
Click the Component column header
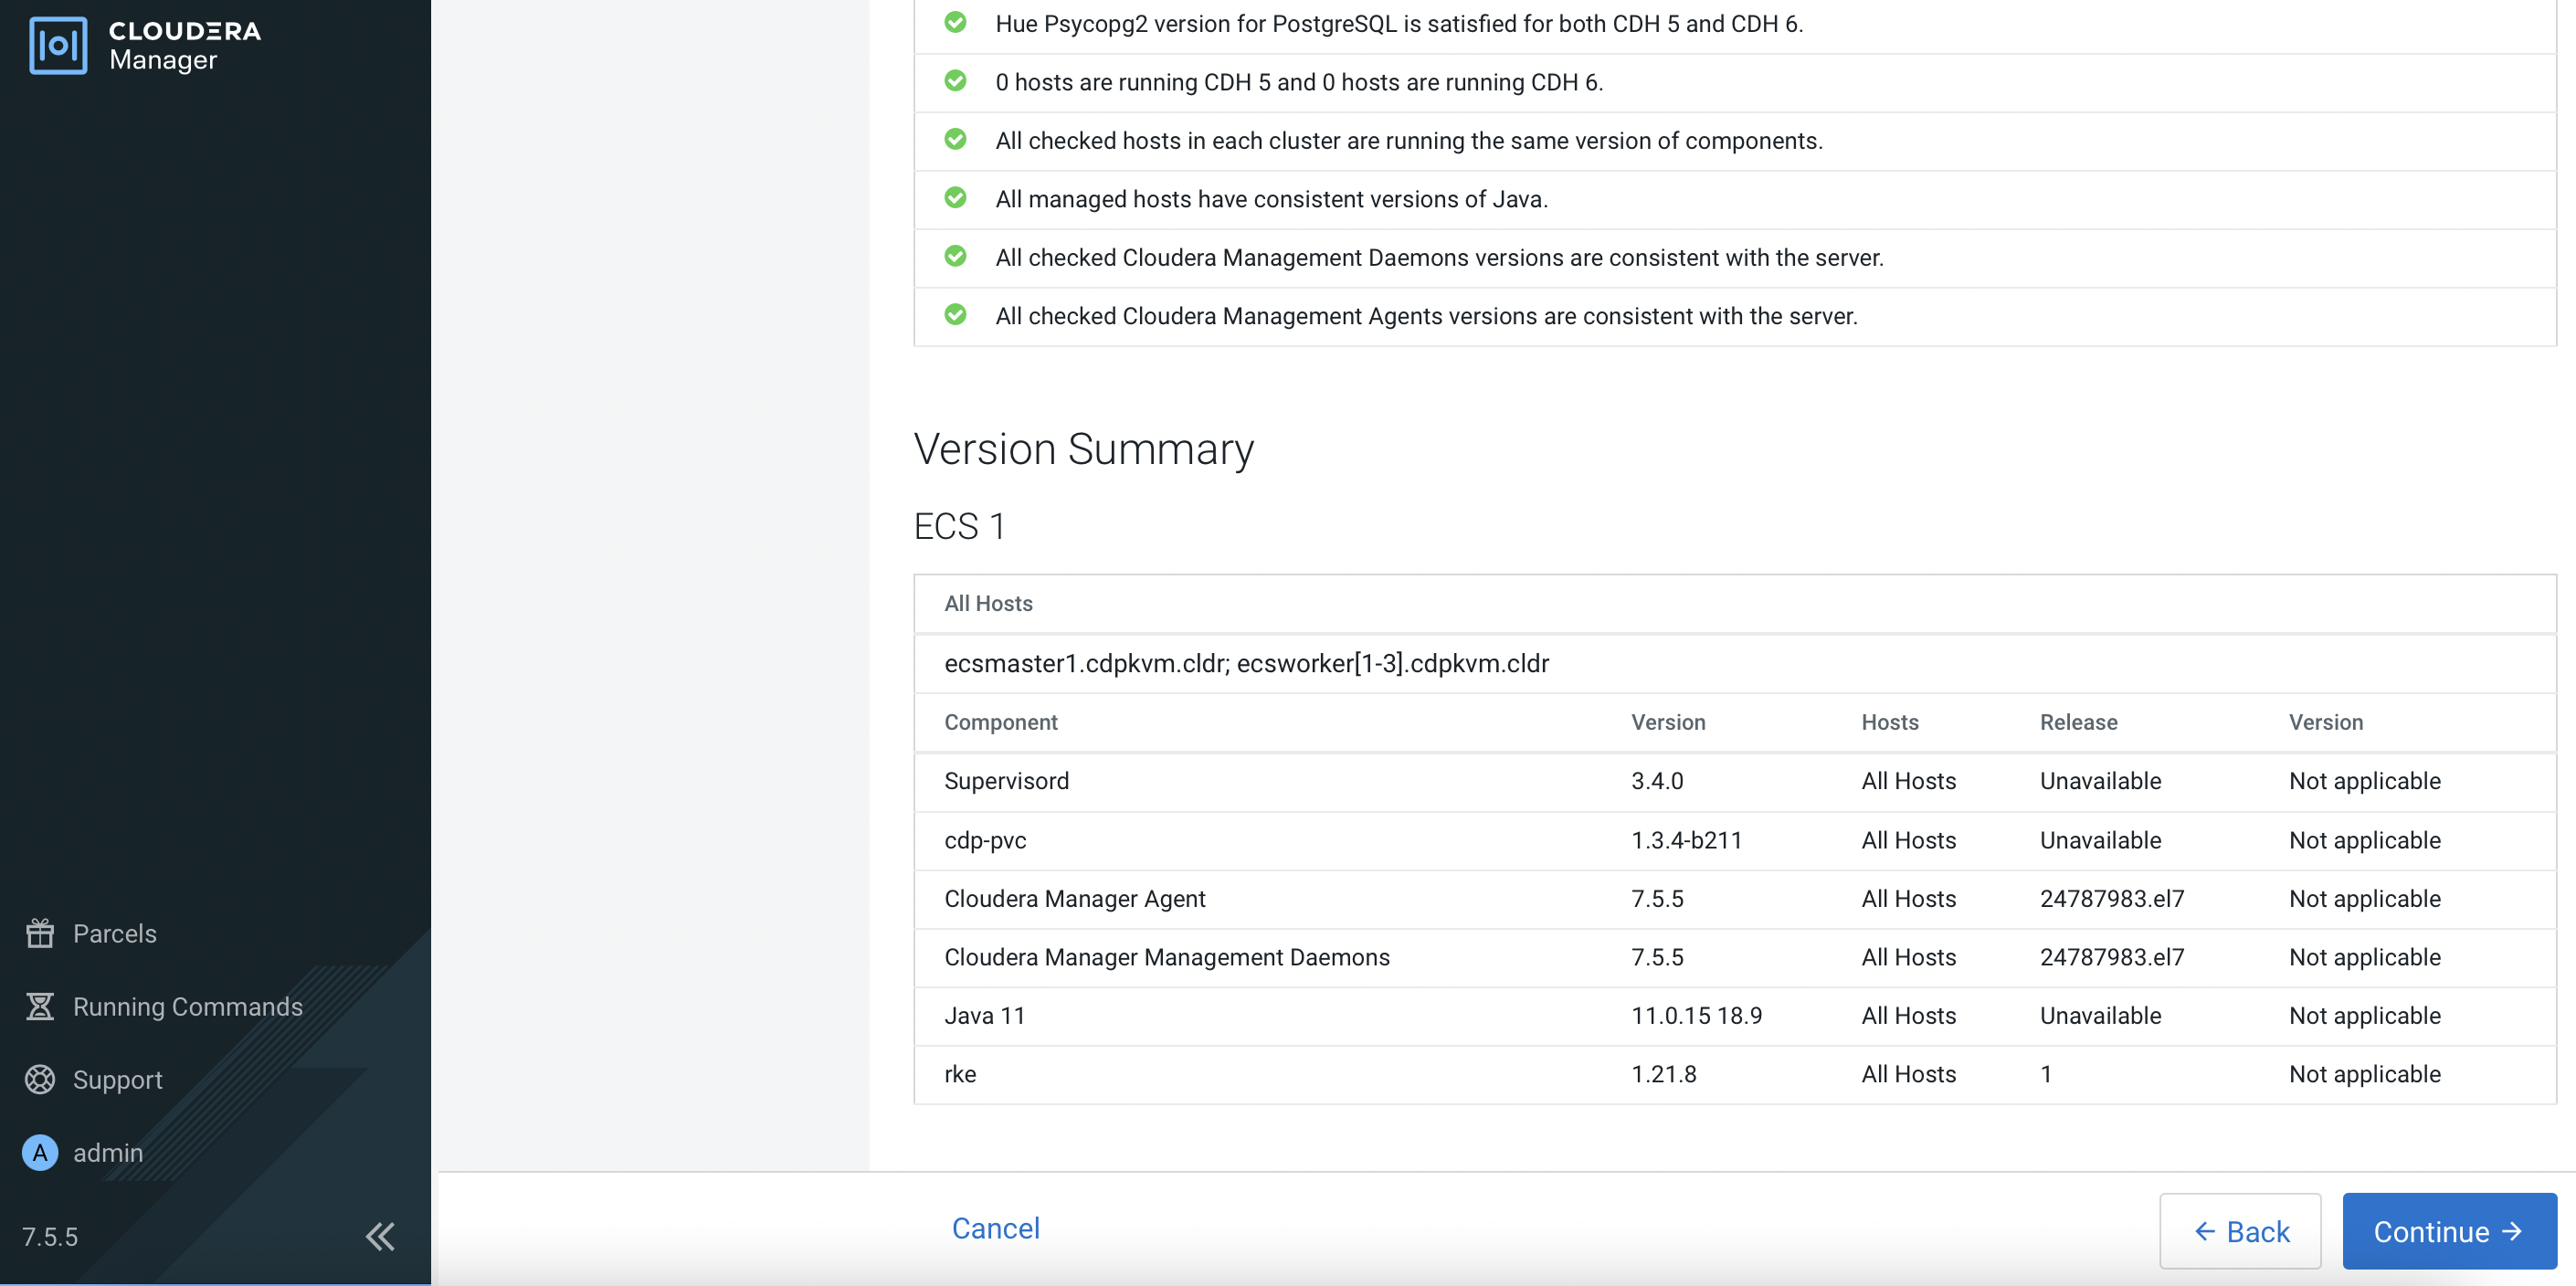pos(1000,722)
